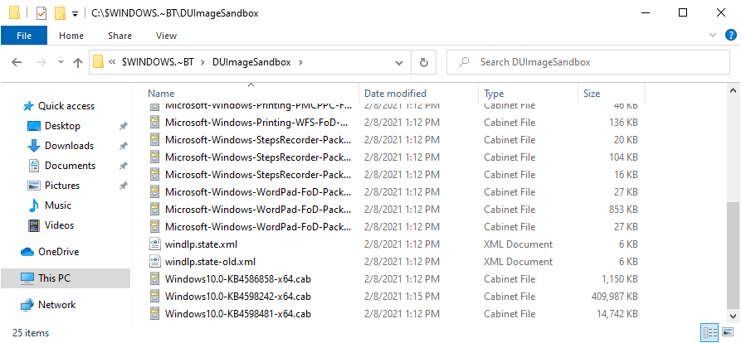The width and height of the screenshot is (741, 343).
Task: Open Music in the navigation pane
Action: point(57,205)
